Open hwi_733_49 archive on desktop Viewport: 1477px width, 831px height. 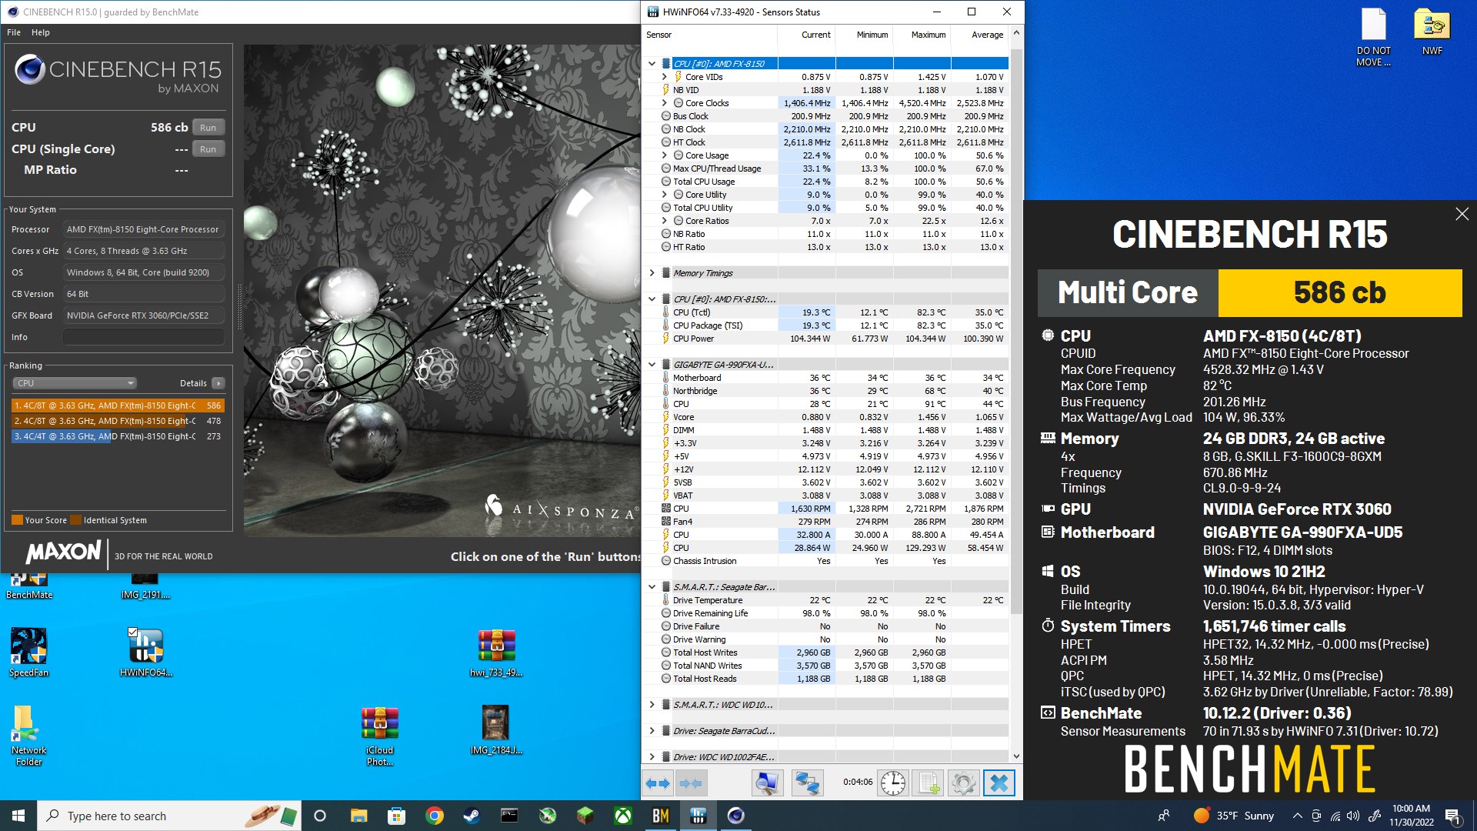point(496,652)
